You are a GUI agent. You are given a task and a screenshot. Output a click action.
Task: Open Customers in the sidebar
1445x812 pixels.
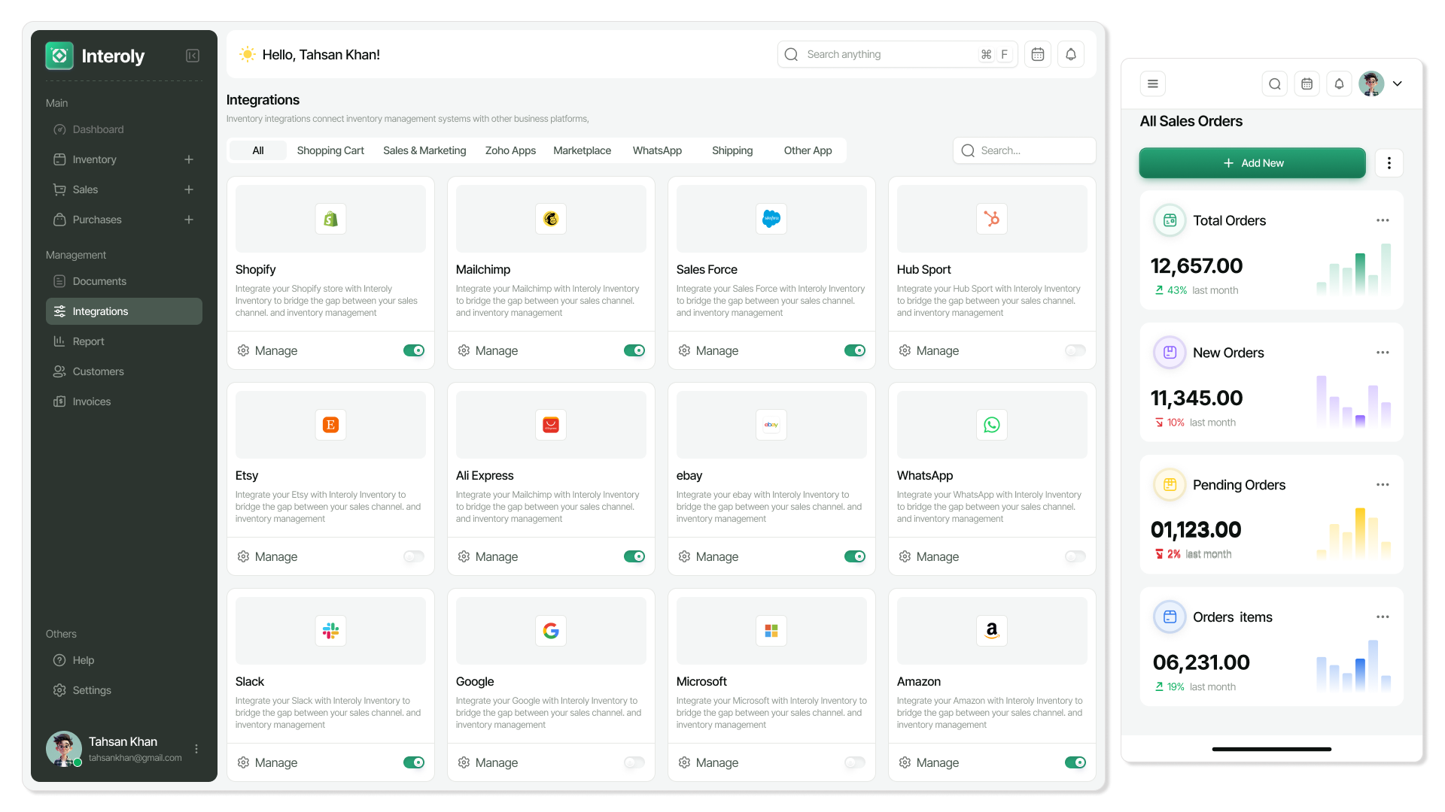tap(124, 371)
